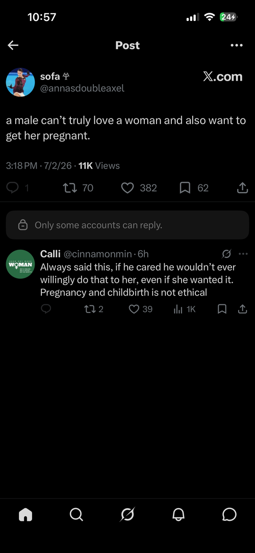
Task: Open the 11K Views stats
Action: coord(99,166)
